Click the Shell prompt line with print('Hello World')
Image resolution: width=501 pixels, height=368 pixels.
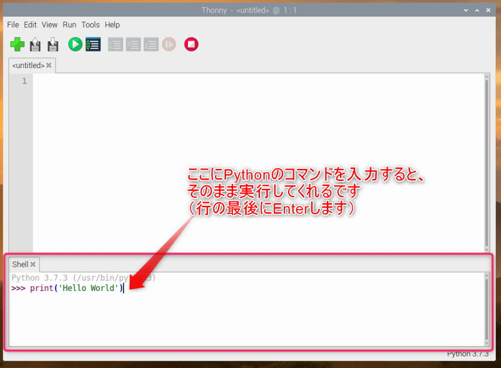click(68, 288)
